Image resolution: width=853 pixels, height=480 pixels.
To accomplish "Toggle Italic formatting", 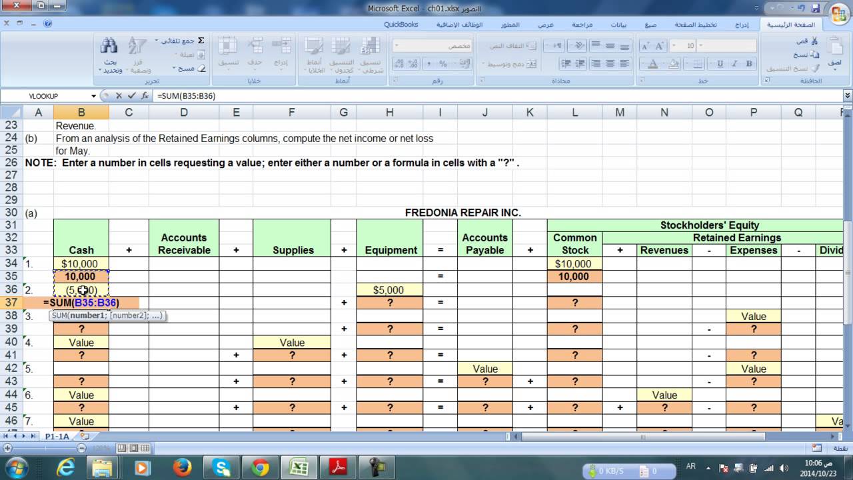I will 735,64.
